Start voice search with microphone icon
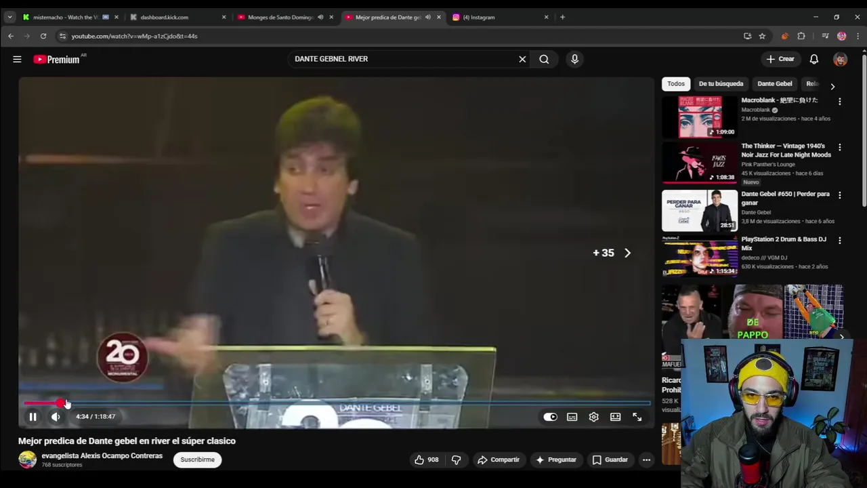Screen dimensions: 867x488 pos(574,59)
